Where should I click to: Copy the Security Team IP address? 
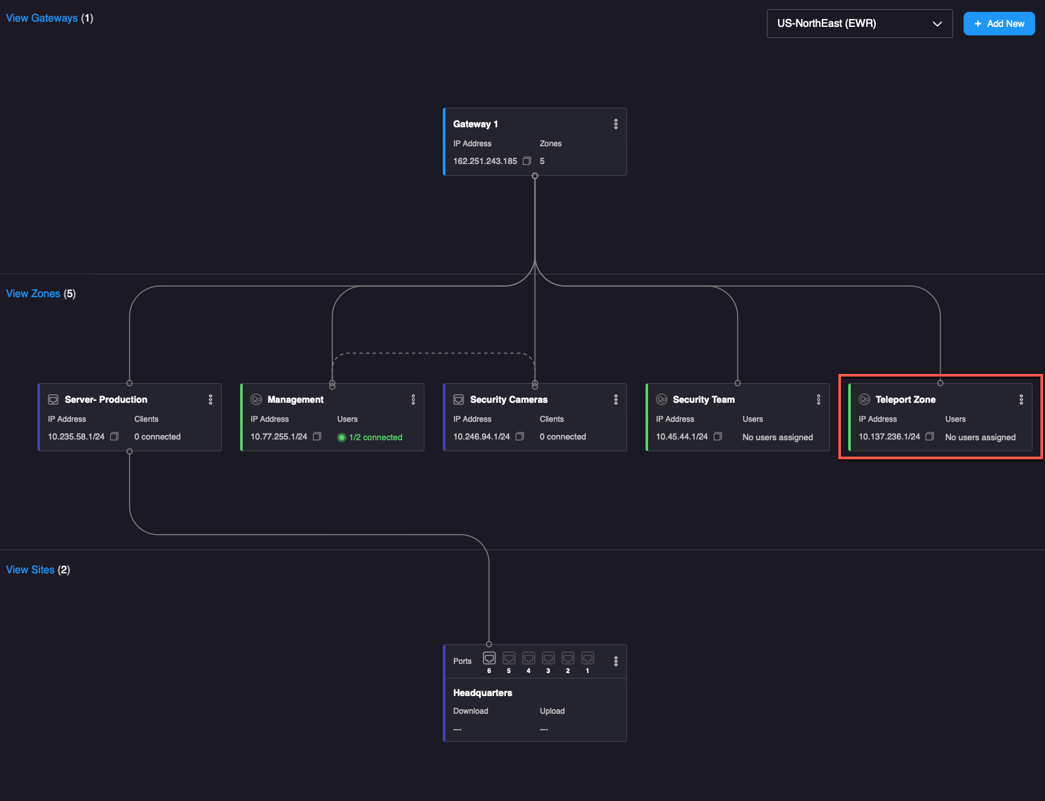tap(718, 436)
